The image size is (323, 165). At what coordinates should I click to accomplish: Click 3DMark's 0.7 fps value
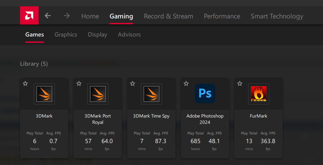(x=54, y=141)
